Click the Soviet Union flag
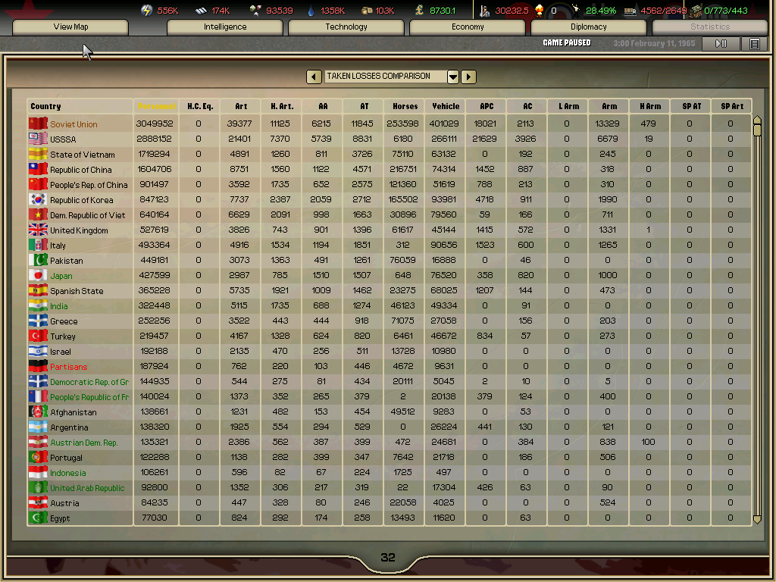776x582 pixels. pyautogui.click(x=38, y=124)
